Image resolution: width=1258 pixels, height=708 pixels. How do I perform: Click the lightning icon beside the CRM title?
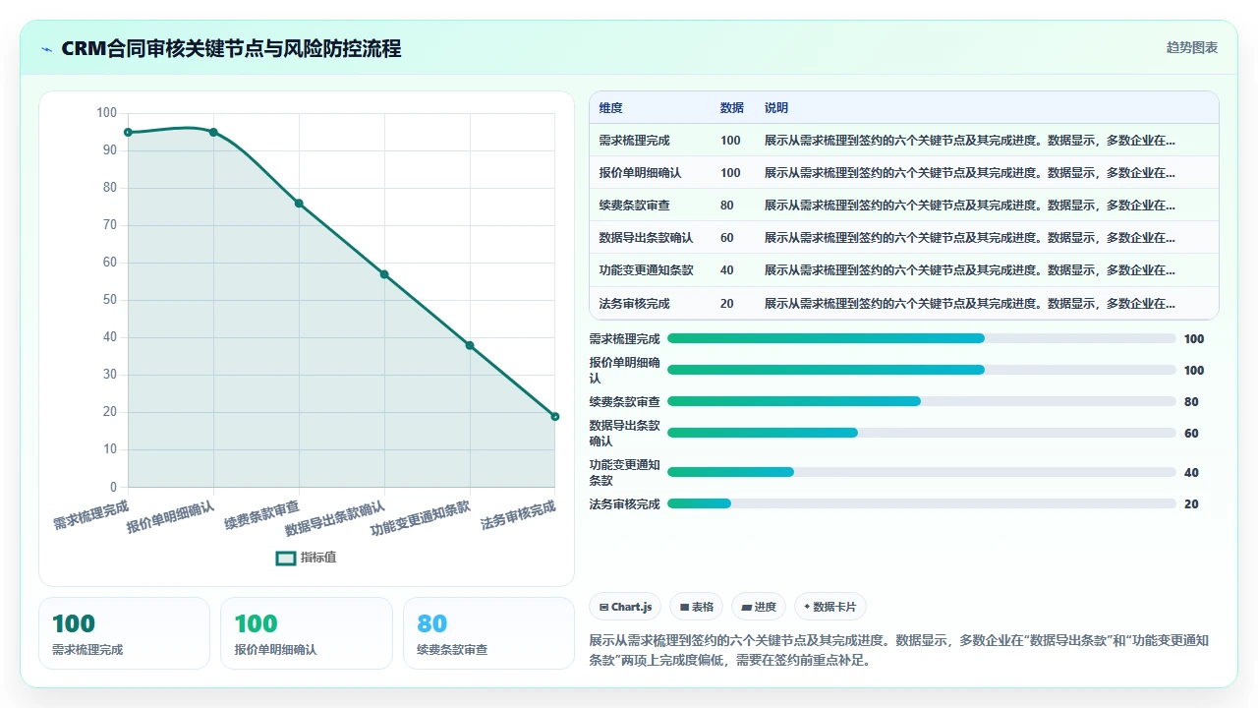[x=46, y=49]
